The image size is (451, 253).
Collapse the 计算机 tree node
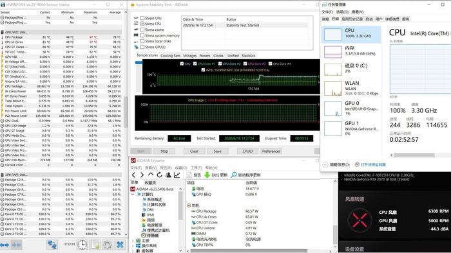(x=133, y=195)
